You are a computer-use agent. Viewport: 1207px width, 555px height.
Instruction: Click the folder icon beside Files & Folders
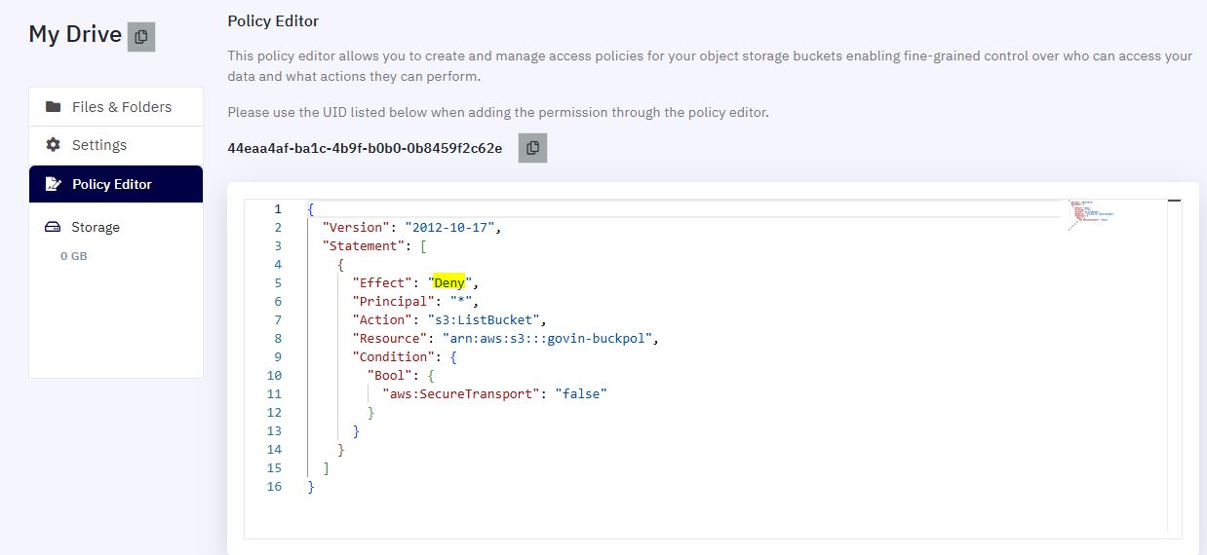coord(54,107)
